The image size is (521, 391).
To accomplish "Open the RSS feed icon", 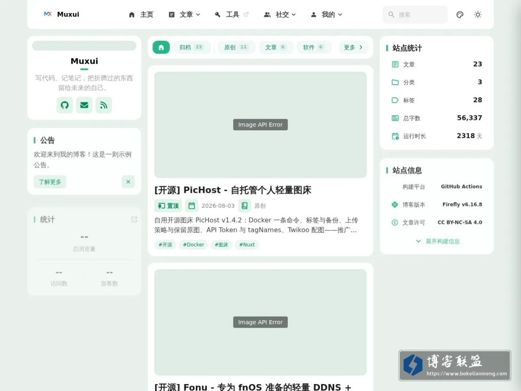I will 104,105.
